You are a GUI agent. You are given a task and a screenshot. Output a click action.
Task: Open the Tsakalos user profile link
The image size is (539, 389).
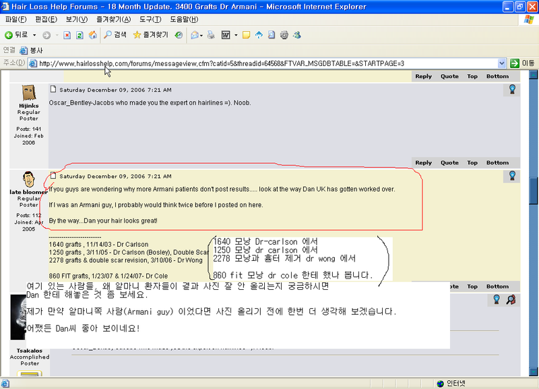pos(30,351)
